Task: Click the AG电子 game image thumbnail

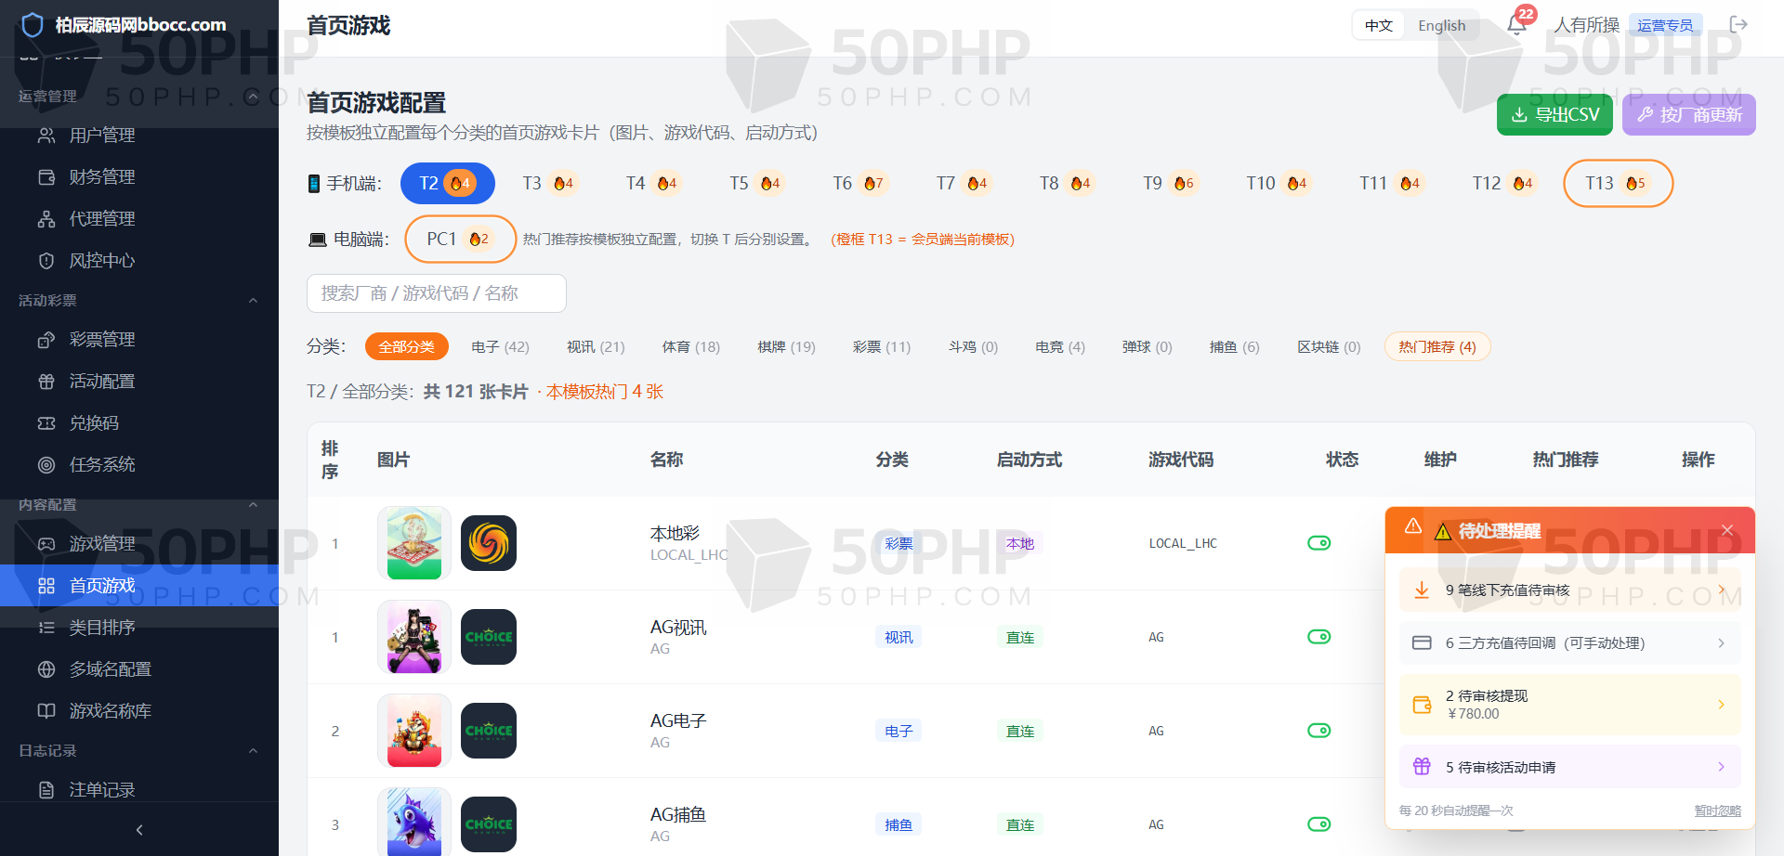Action: tap(414, 731)
